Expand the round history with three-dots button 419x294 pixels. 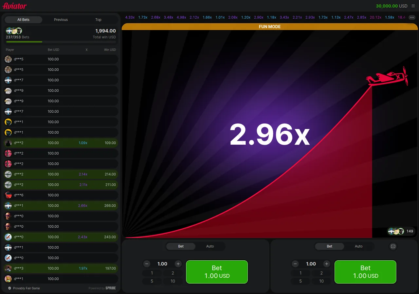click(x=412, y=17)
